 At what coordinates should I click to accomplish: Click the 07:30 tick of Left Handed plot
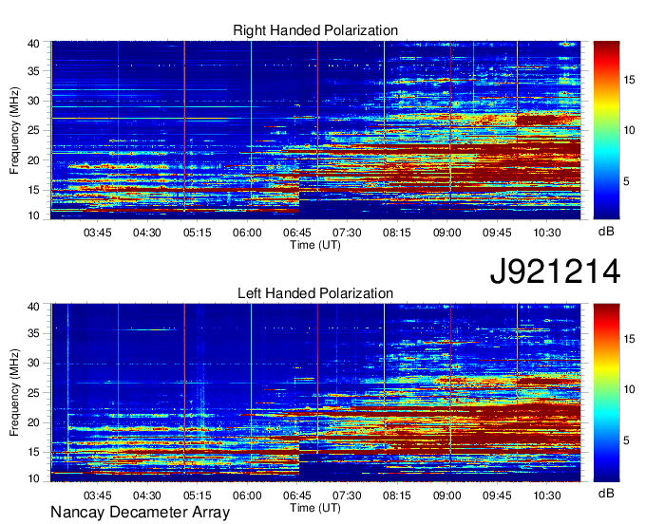pos(347,496)
